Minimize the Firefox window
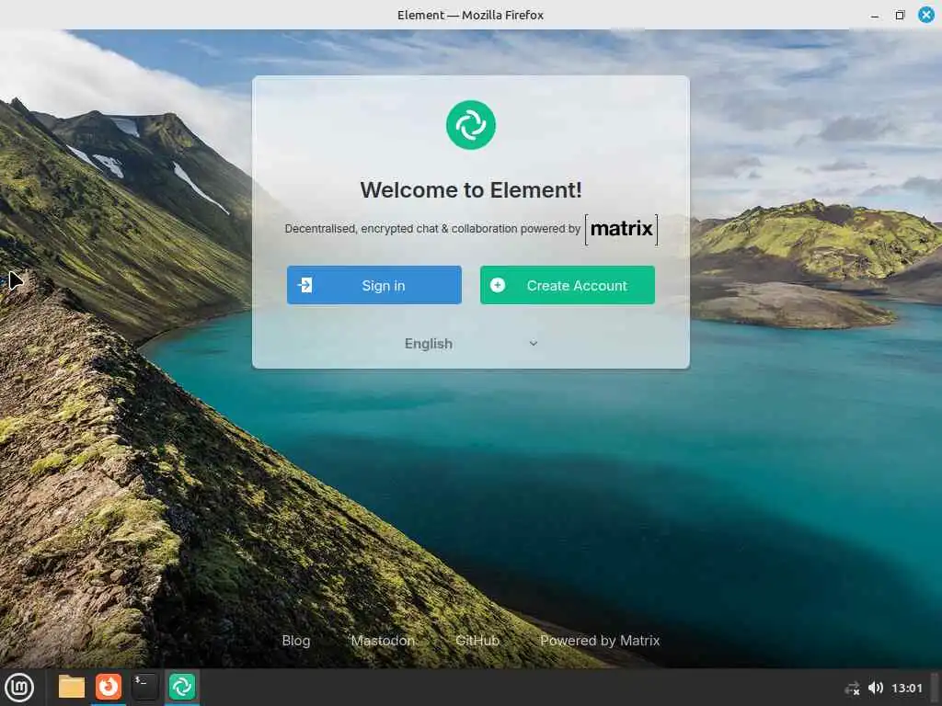Image resolution: width=942 pixels, height=706 pixels. [875, 15]
